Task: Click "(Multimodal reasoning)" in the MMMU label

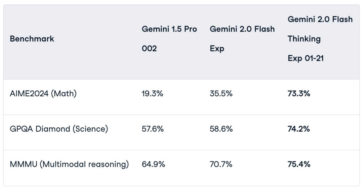Action: (84, 164)
